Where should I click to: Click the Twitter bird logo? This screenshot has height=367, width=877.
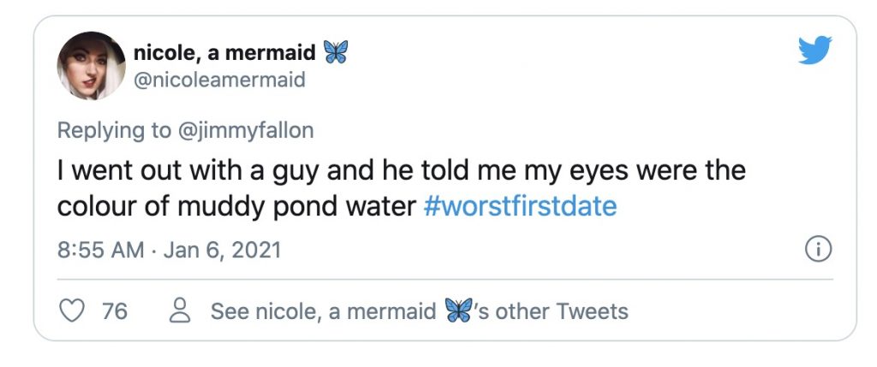[x=814, y=51]
